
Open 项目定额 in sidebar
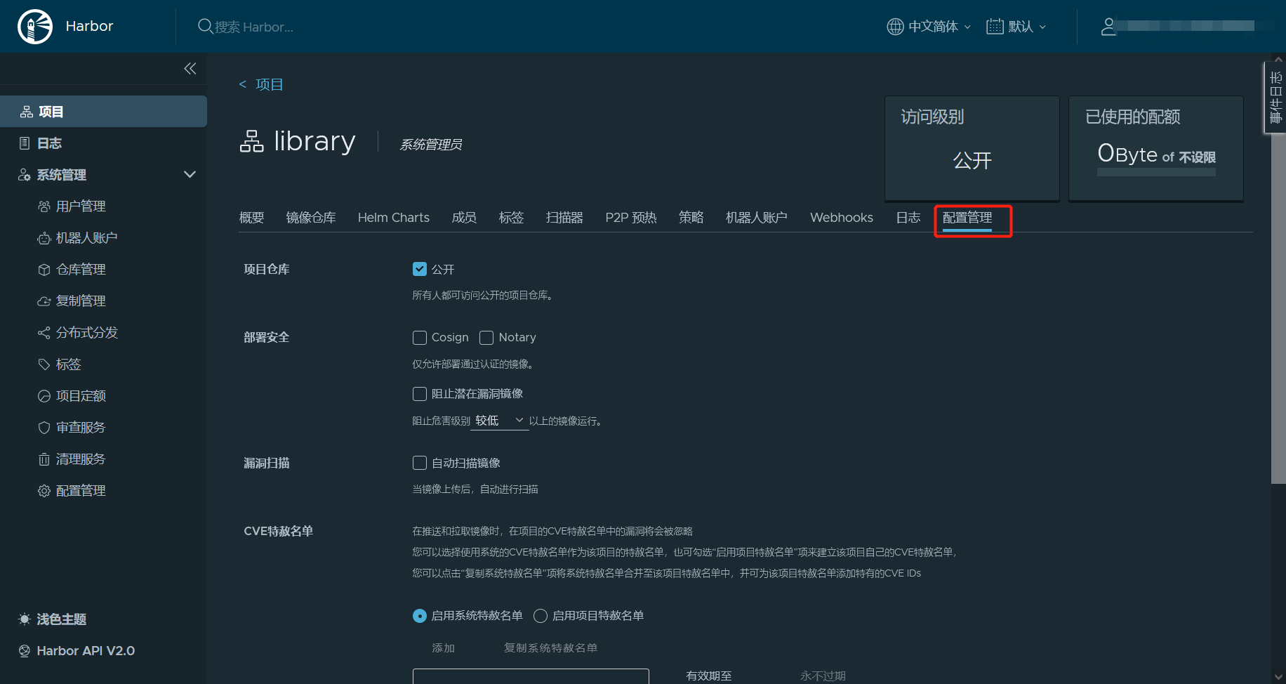coord(81,396)
